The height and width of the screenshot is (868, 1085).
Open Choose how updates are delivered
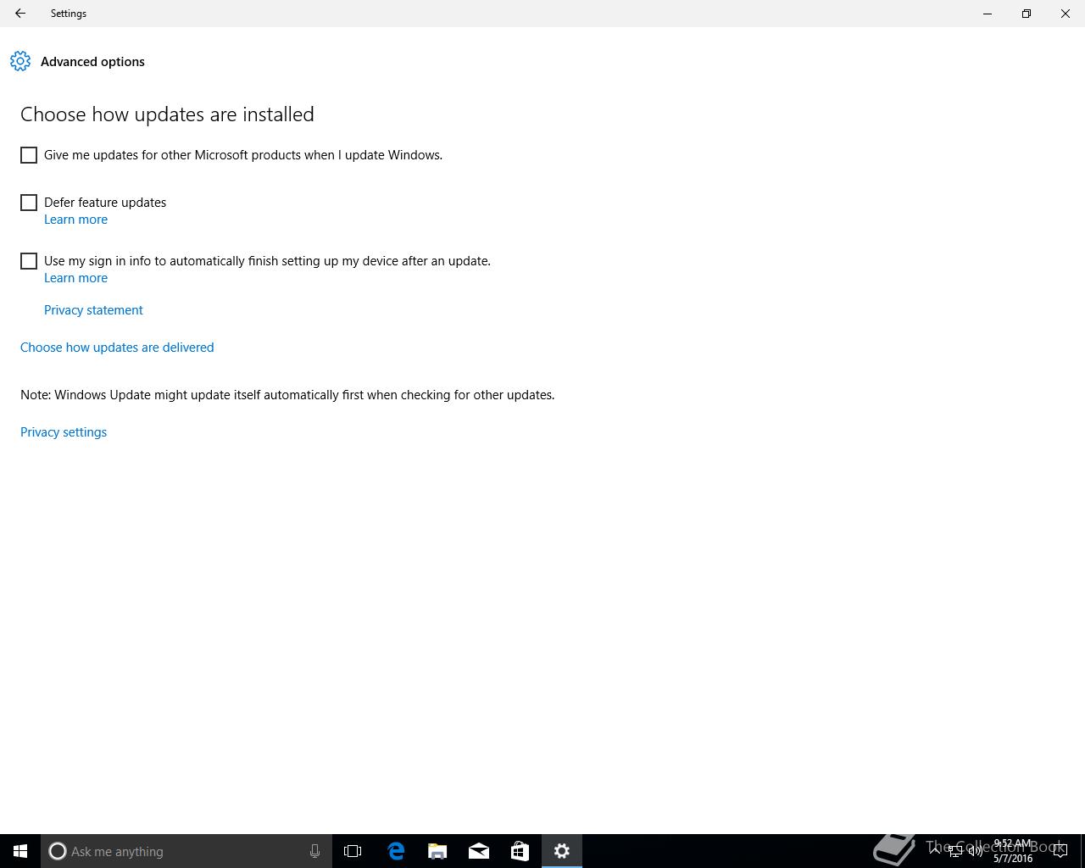117,348
